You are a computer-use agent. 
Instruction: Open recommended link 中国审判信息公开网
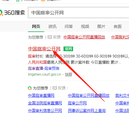[45, 111]
